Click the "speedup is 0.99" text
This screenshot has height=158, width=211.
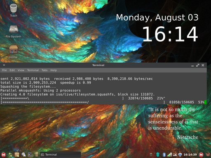click(x=75, y=83)
